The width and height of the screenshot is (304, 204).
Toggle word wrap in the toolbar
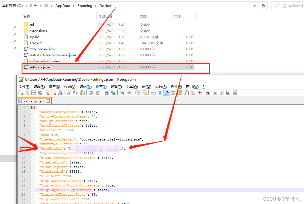[x=153, y=93]
